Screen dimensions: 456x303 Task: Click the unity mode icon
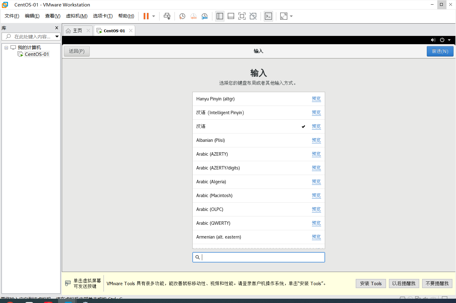pos(253,16)
